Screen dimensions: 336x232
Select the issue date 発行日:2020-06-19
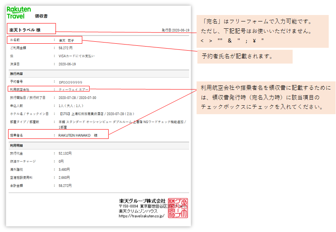pyautogui.click(x=175, y=30)
